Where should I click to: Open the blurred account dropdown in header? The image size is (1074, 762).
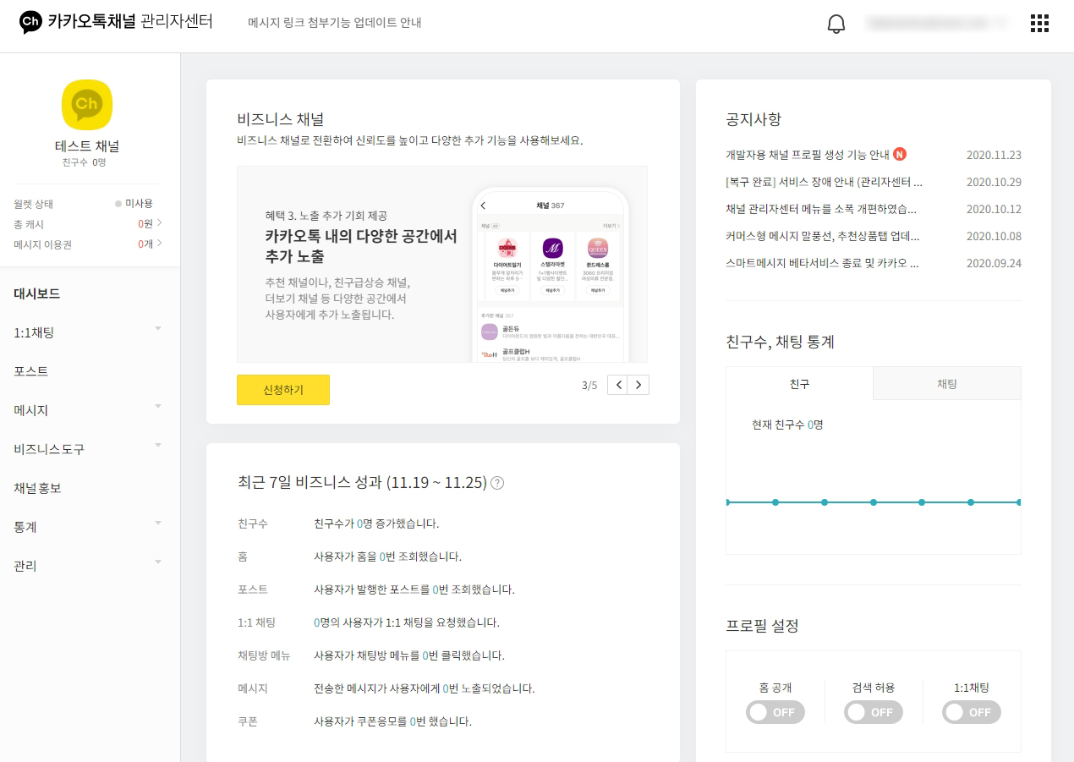pos(937,24)
